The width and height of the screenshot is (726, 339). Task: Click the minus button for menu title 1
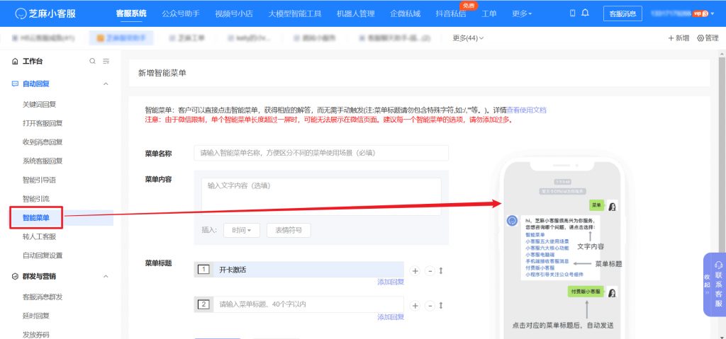point(430,270)
